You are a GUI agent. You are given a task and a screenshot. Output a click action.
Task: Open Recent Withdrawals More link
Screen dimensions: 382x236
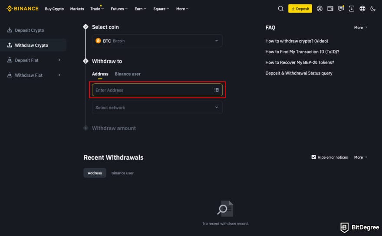coord(360,157)
